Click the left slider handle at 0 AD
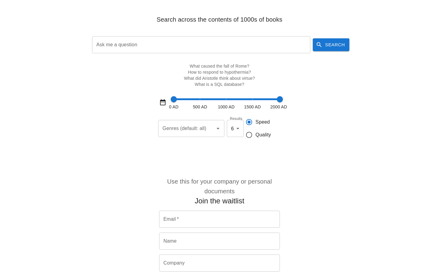 [174, 99]
